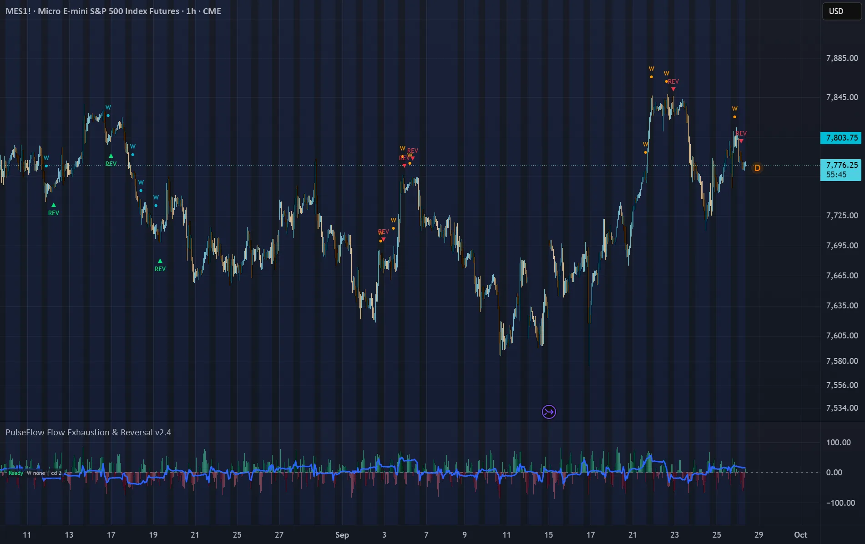The width and height of the screenshot is (865, 544).
Task: Click the 7,845.00 value on the price scale
Action: (x=842, y=97)
